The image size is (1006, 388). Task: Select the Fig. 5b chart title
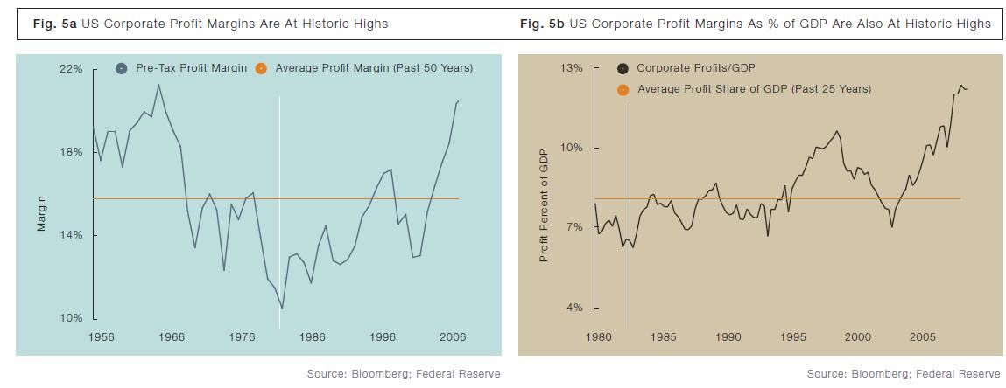click(755, 24)
